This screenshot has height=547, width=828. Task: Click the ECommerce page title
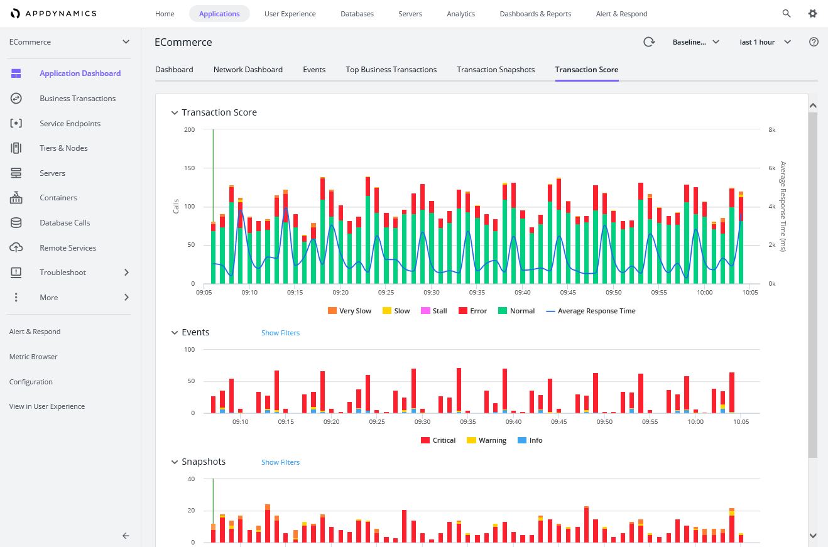tap(183, 43)
